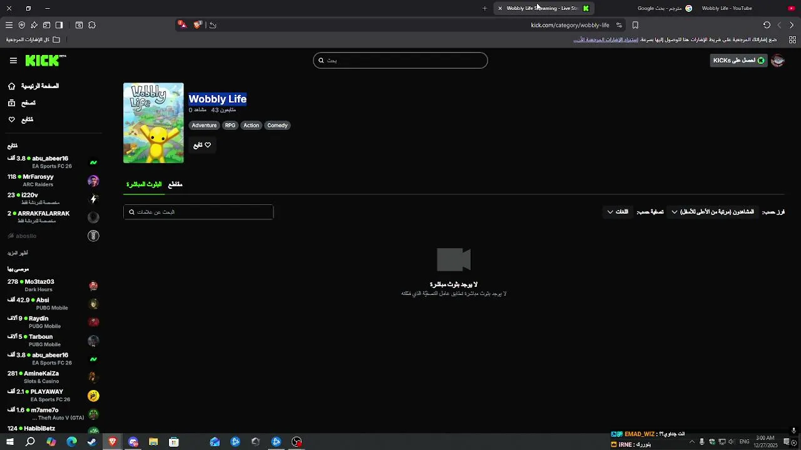Click the tag search field
The height and width of the screenshot is (450, 801).
coord(198,212)
